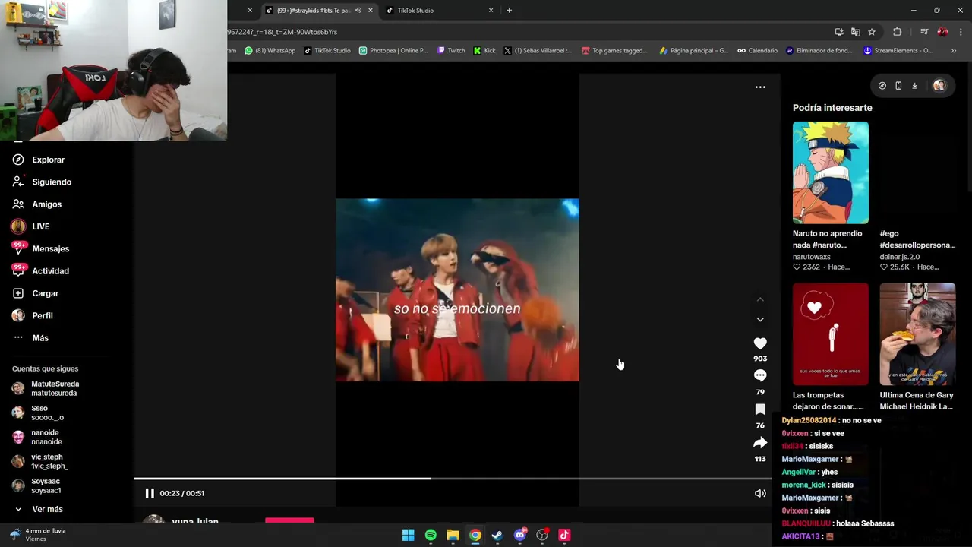The height and width of the screenshot is (547, 972).
Task: Open the LIVE section
Action: (40, 226)
